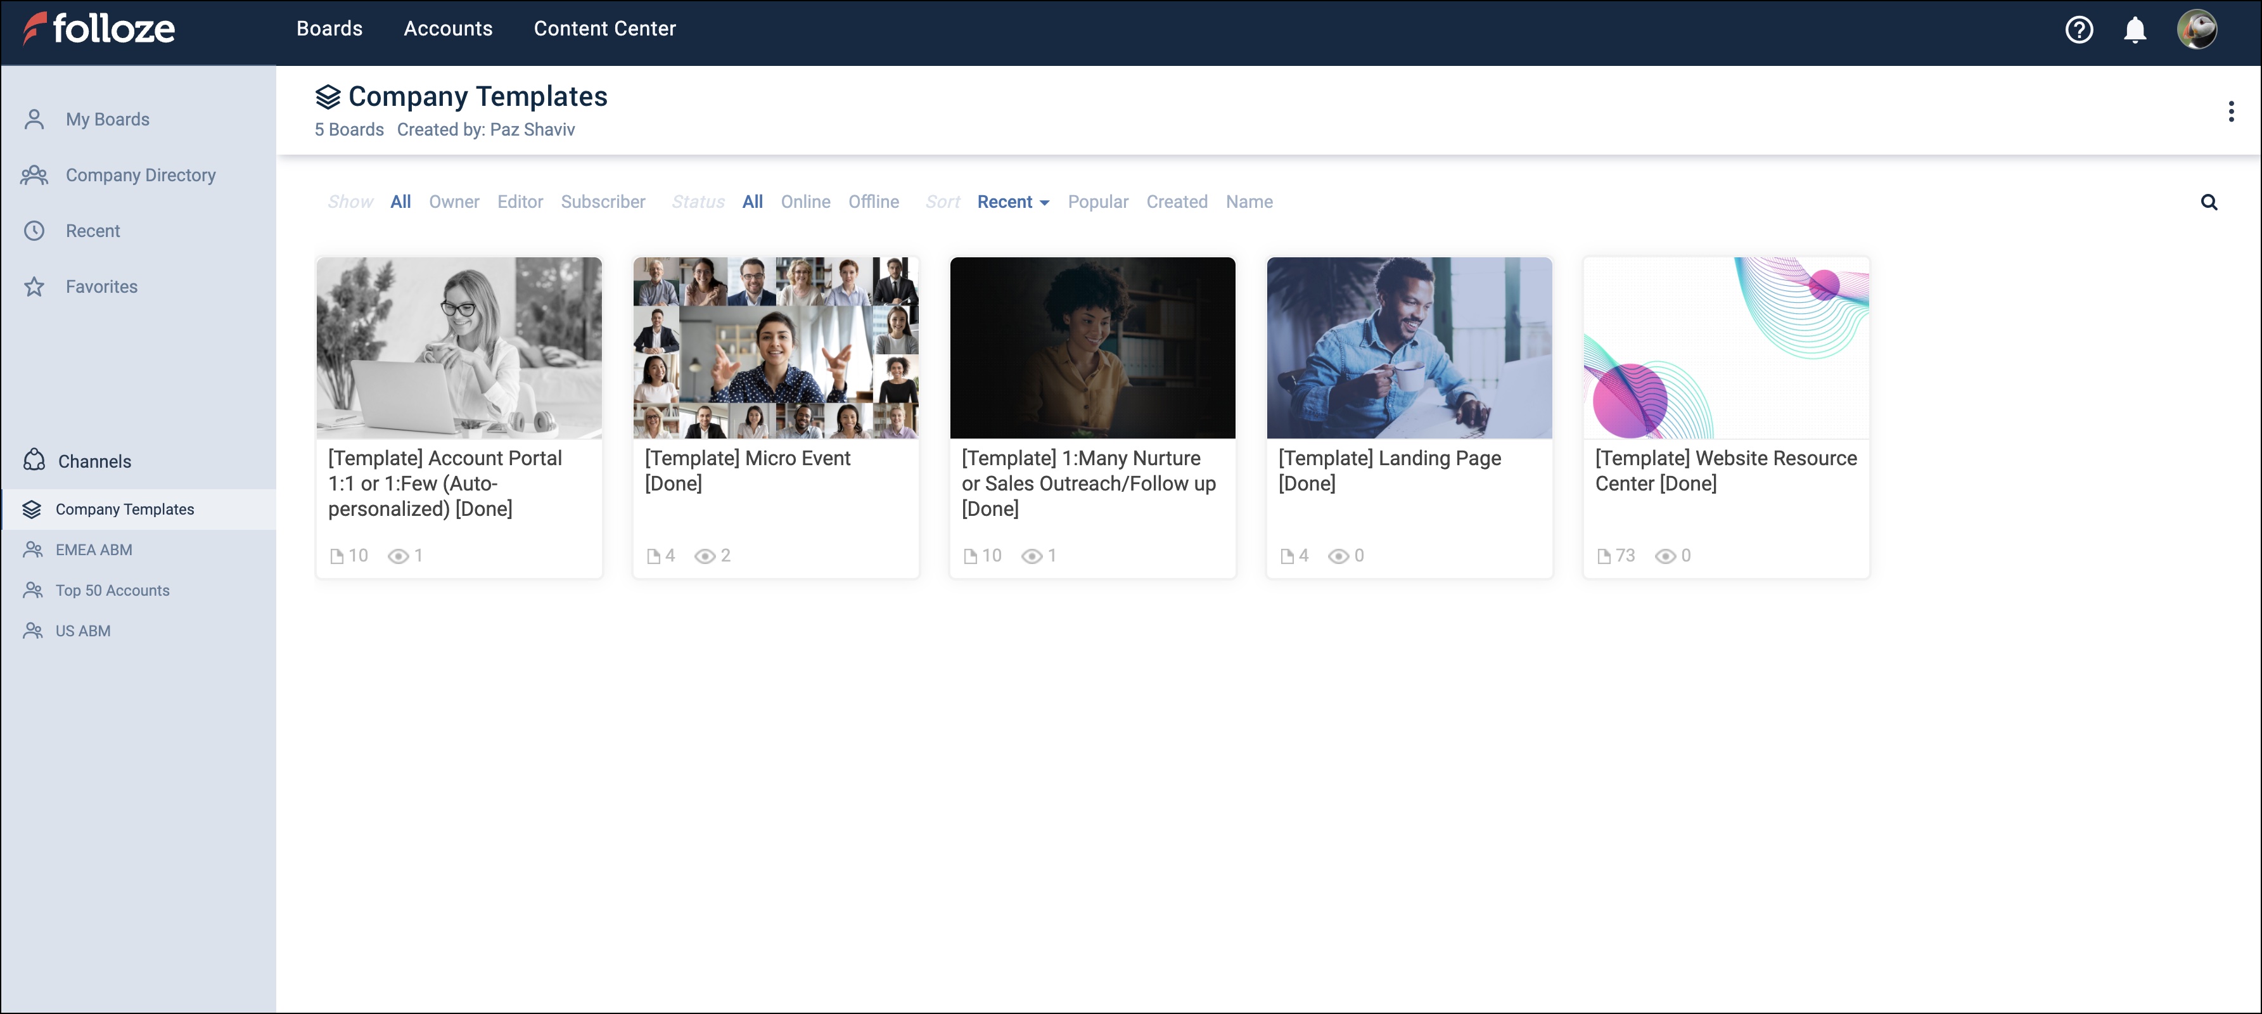The width and height of the screenshot is (2262, 1014).
Task: Click views eye icon on Micro Event card
Action: pos(704,556)
